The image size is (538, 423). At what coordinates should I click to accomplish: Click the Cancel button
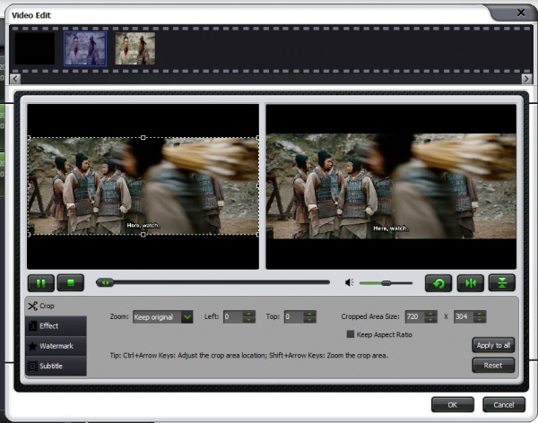pyautogui.click(x=504, y=405)
